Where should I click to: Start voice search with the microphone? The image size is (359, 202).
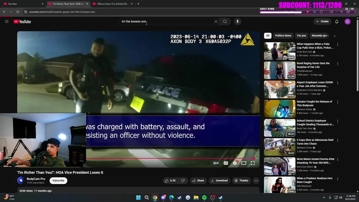click(238, 22)
